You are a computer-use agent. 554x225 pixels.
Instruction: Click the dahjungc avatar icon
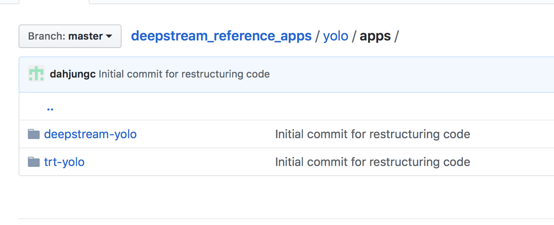(x=36, y=74)
